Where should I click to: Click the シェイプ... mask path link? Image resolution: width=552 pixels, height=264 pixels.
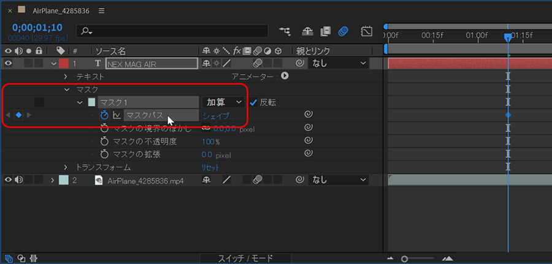pyautogui.click(x=218, y=115)
